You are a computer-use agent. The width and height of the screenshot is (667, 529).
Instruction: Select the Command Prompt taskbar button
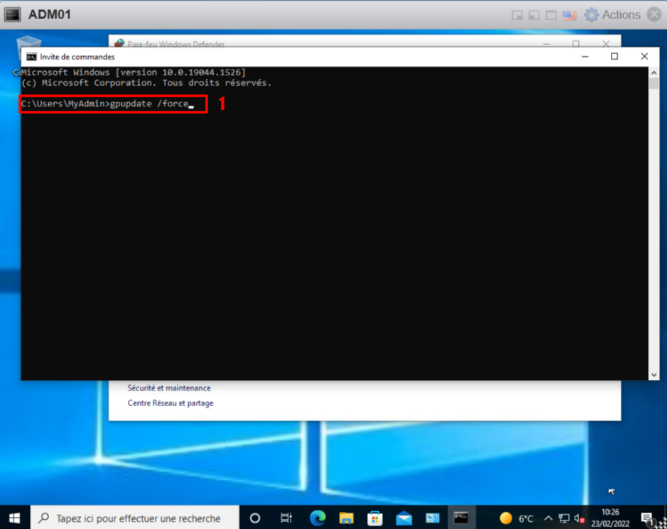[461, 518]
